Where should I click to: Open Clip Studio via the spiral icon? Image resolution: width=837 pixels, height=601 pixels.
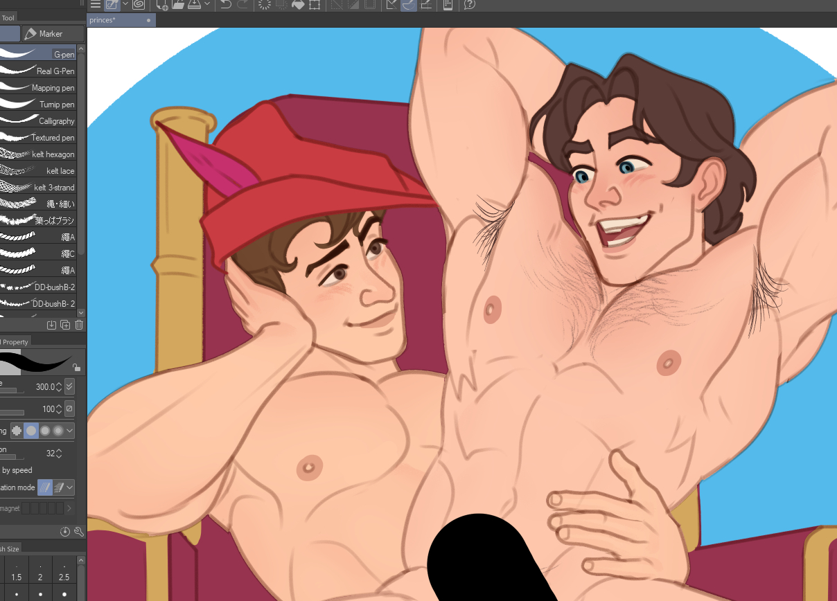pos(137,6)
